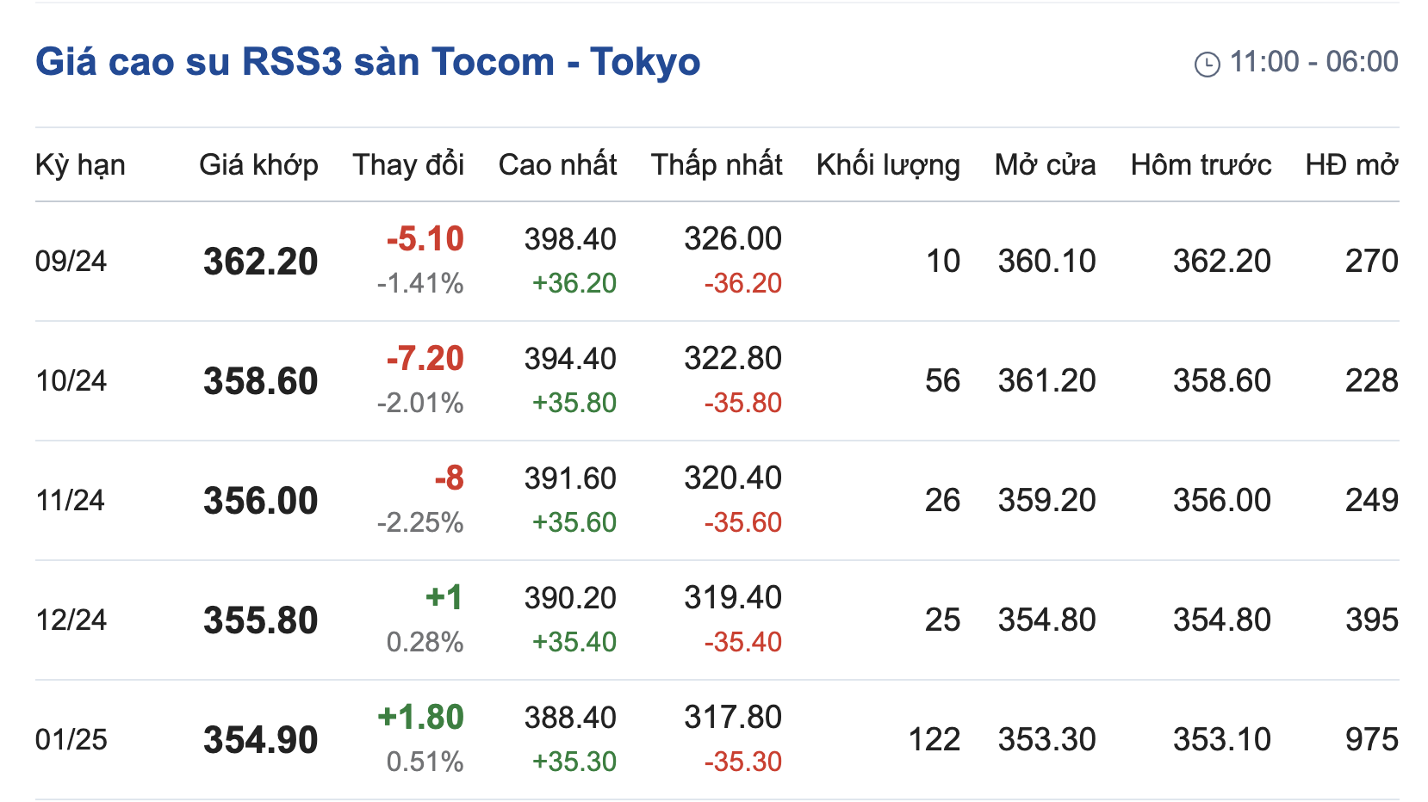Click the +1.80 change for 01/25
This screenshot has width=1428, height=802.
pos(420,718)
